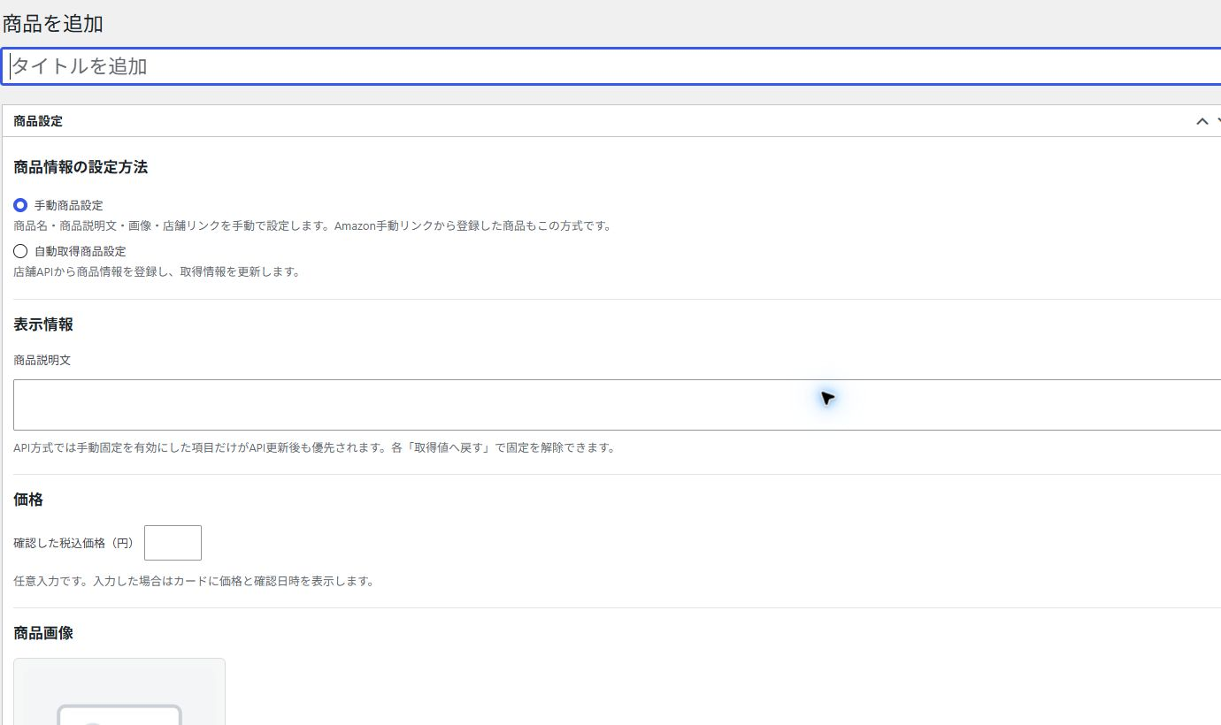Click the 商品設定 panel title

pyautogui.click(x=38, y=121)
